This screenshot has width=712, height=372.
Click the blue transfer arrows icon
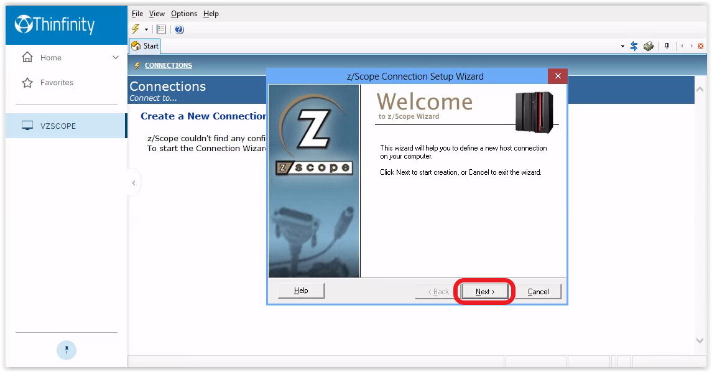(x=634, y=46)
